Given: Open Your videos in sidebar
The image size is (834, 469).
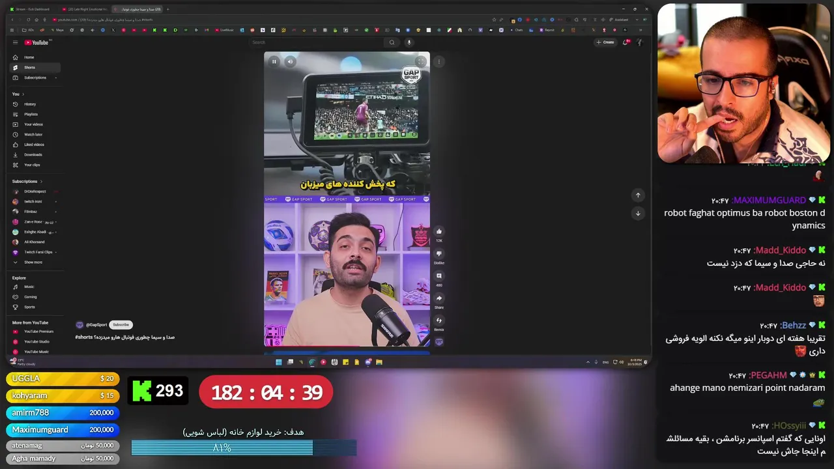Looking at the screenshot, I should click(35, 124).
